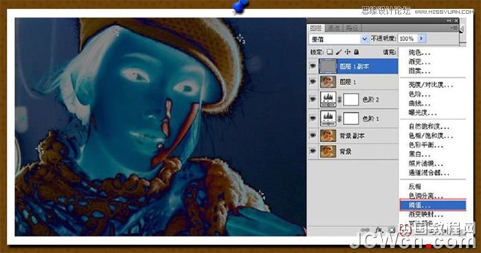Screen dimensions: 481x253
Task: Hide the 色阶 2 adjustment layer
Action: pyautogui.click(x=313, y=99)
